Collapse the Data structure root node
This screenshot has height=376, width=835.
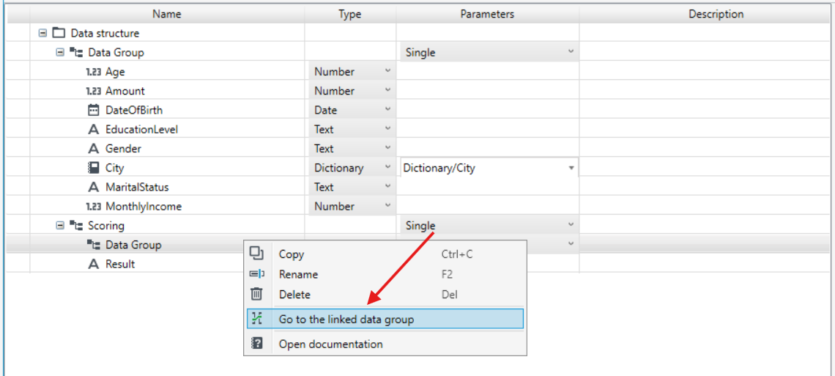coord(43,33)
